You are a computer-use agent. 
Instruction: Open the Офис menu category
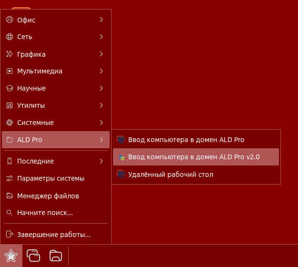click(56, 20)
